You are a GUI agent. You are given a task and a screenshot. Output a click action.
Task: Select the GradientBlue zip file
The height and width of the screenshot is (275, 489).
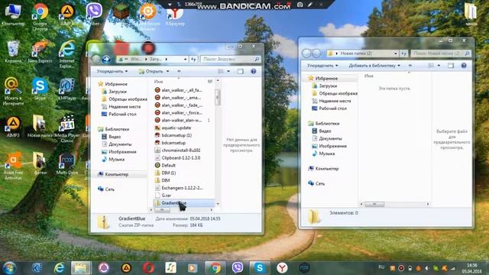[184, 203]
